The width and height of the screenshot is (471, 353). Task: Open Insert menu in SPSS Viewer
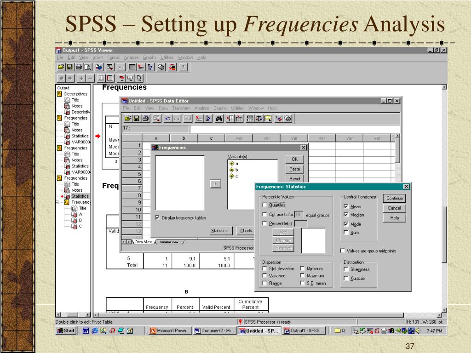click(98, 57)
